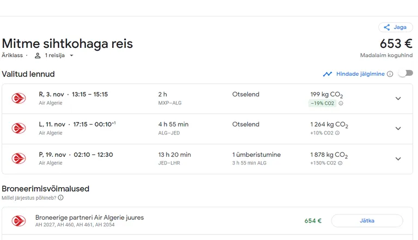
Task: Click the person icon beside 1 reisija
Action: point(38,56)
